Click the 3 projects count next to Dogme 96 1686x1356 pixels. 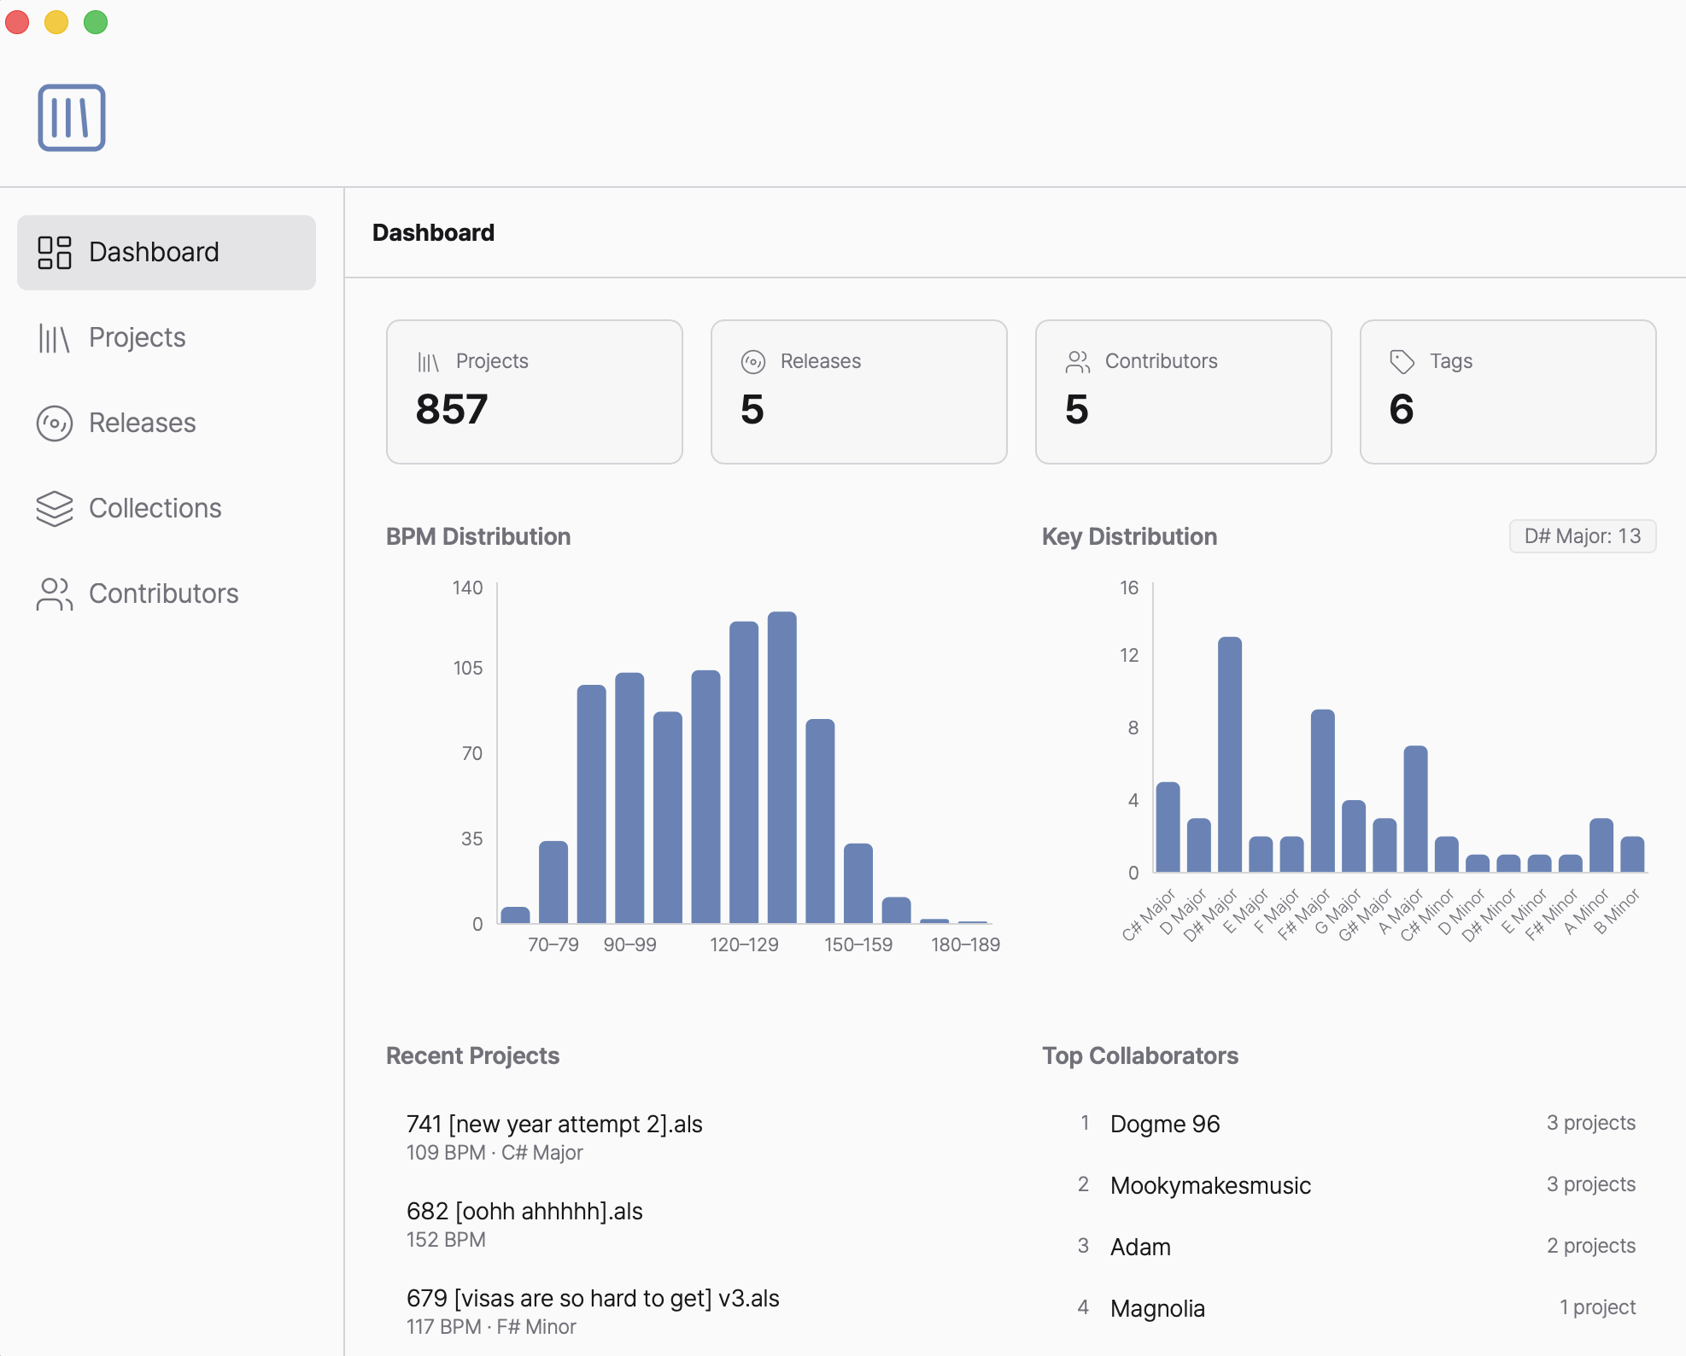pyautogui.click(x=1590, y=1122)
